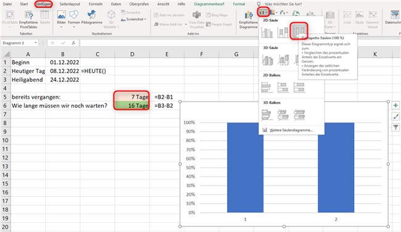401x232 pixels.
Task: Select the left blue chart column 1
Action: tap(245, 168)
